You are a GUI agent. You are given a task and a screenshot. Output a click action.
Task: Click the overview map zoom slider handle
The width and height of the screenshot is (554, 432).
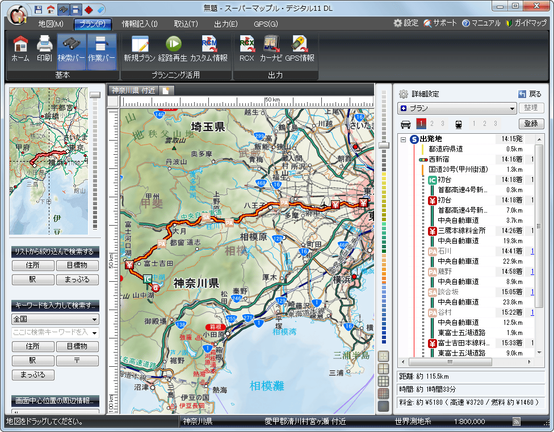[95, 95]
